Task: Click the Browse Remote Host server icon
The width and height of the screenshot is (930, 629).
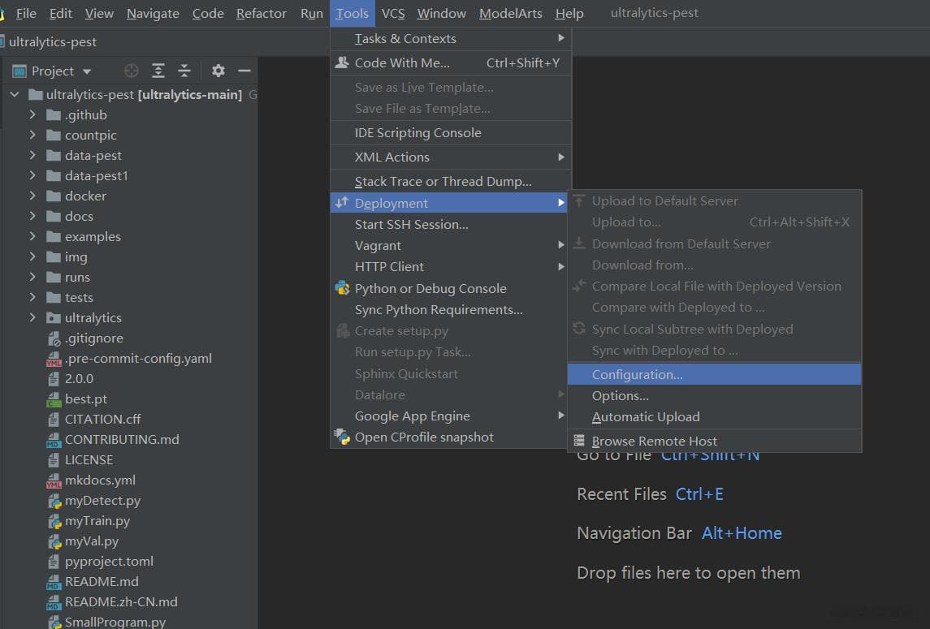Action: (x=579, y=441)
